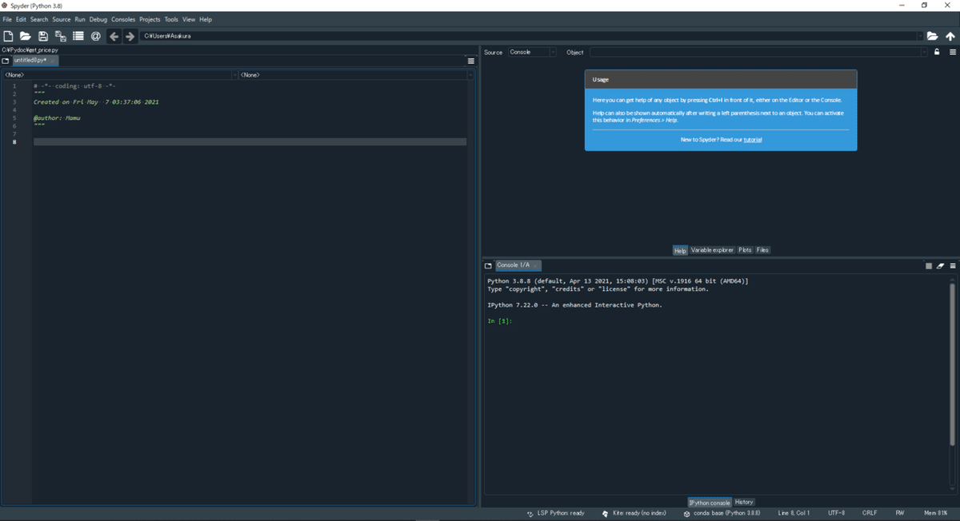Viewport: 960px width, 521px height.
Task: Go forward with the right arrow icon
Action: tap(130, 36)
